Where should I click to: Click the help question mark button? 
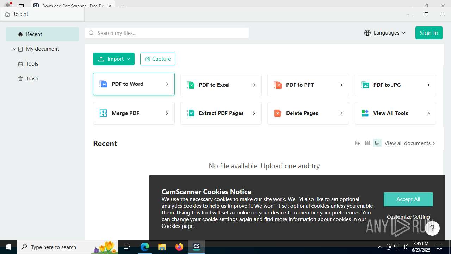coord(432,228)
